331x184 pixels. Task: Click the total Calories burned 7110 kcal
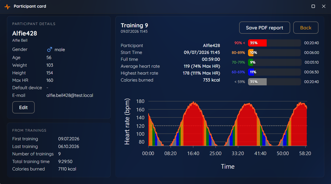click(x=67, y=169)
